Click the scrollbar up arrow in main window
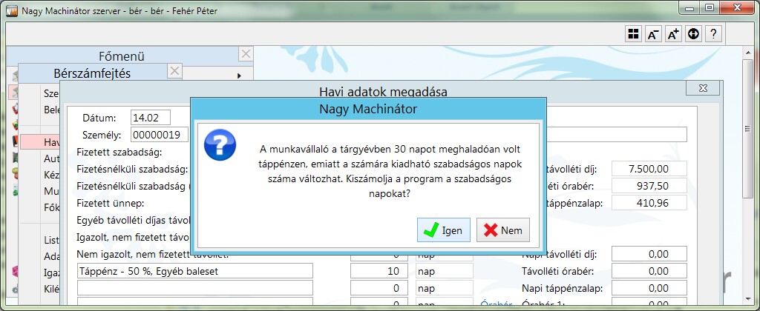760x311 pixels. click(749, 52)
